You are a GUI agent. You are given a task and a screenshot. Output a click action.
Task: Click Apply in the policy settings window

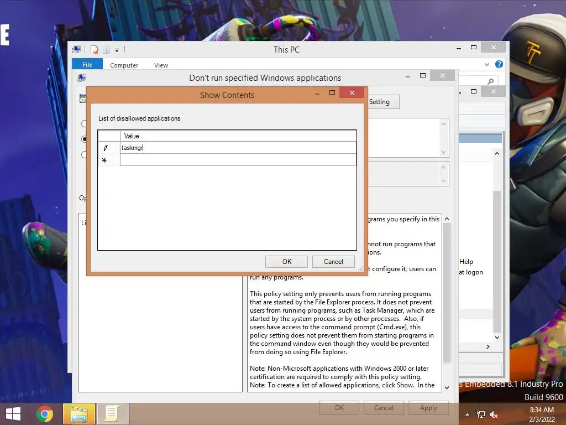(x=428, y=408)
